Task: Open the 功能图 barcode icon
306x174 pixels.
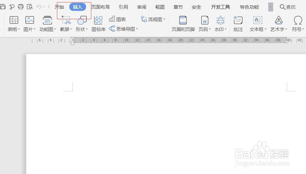Action: [x=47, y=20]
